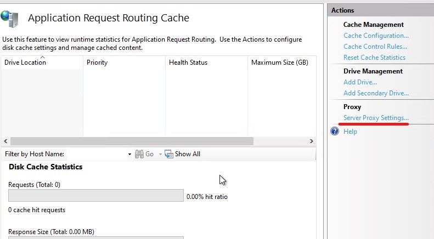Click the Actions pane title
Screen dimensions: 434x239
pos(343,10)
